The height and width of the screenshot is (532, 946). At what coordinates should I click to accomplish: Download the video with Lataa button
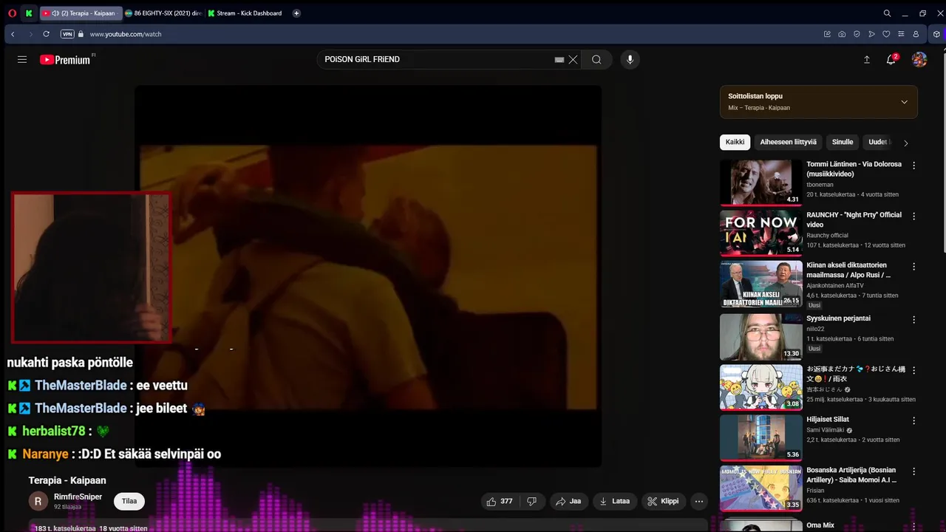(x=615, y=501)
